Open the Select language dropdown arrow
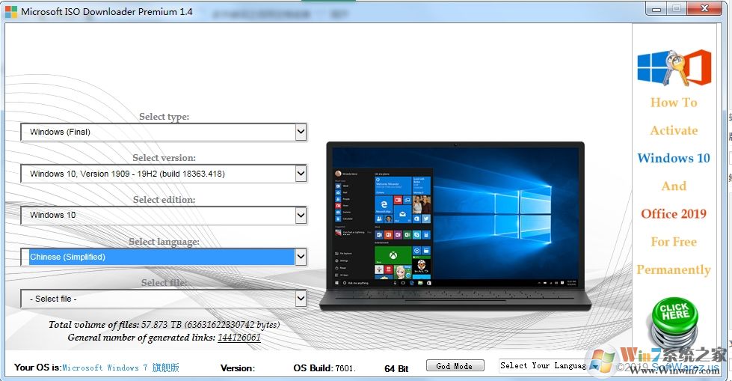Screen dimensions: 732x381 point(301,257)
